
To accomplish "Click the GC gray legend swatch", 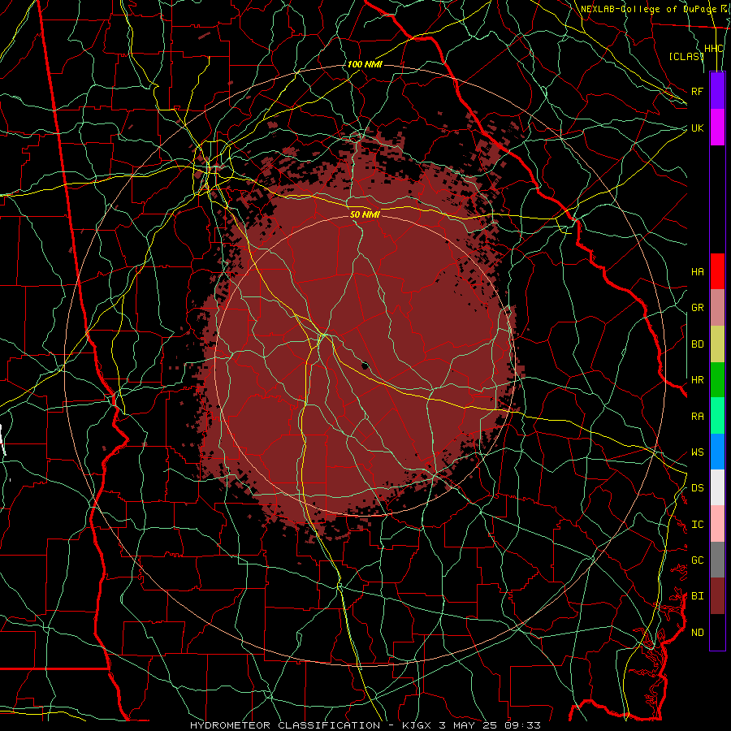I will (x=717, y=560).
